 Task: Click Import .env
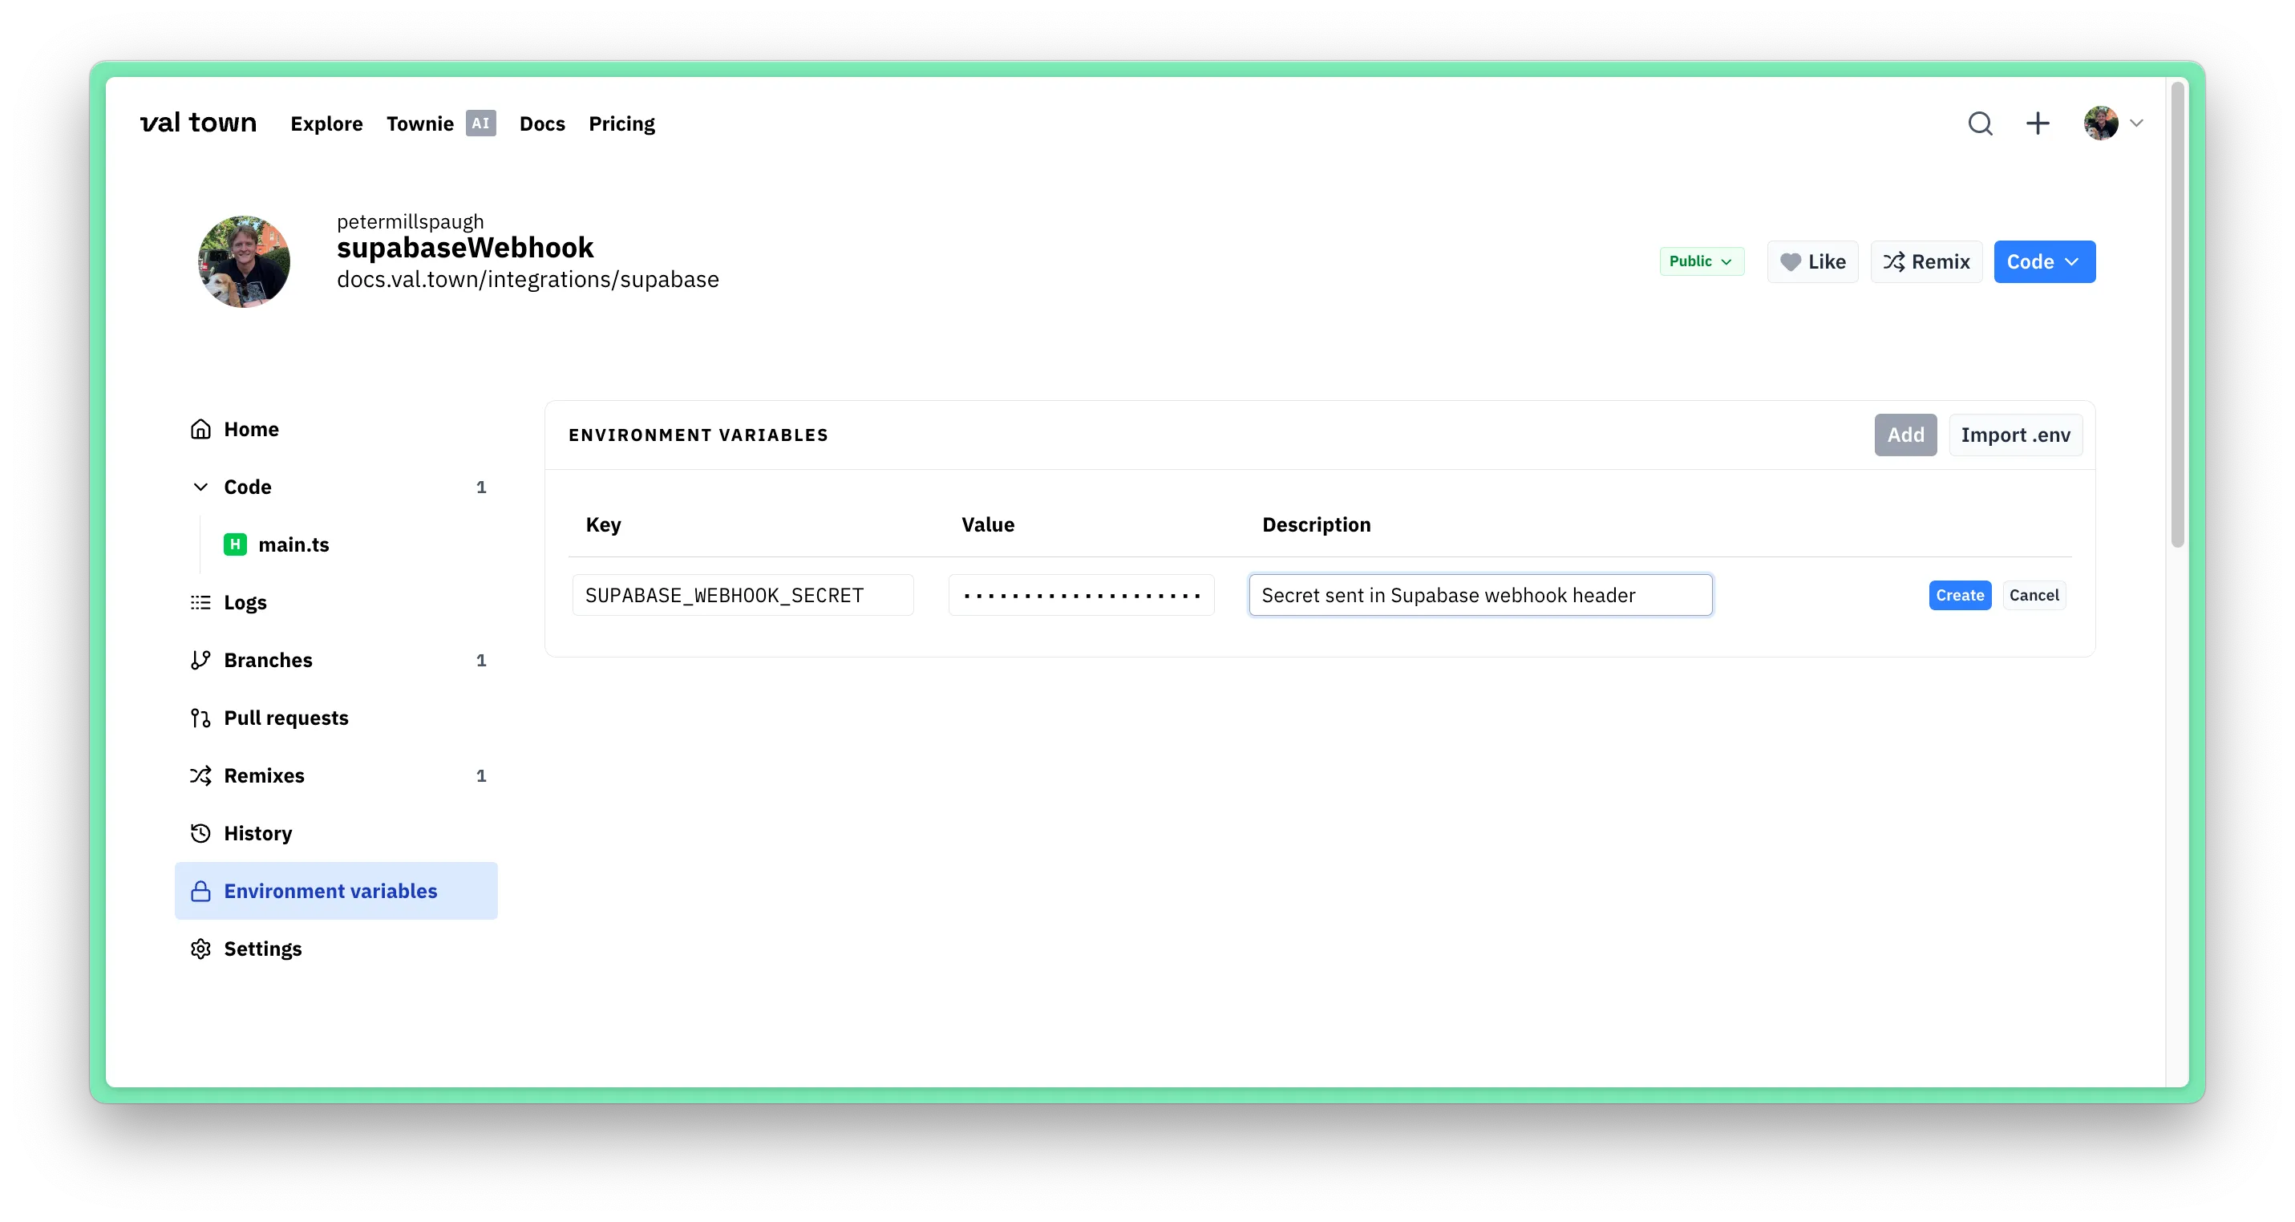[2015, 435]
